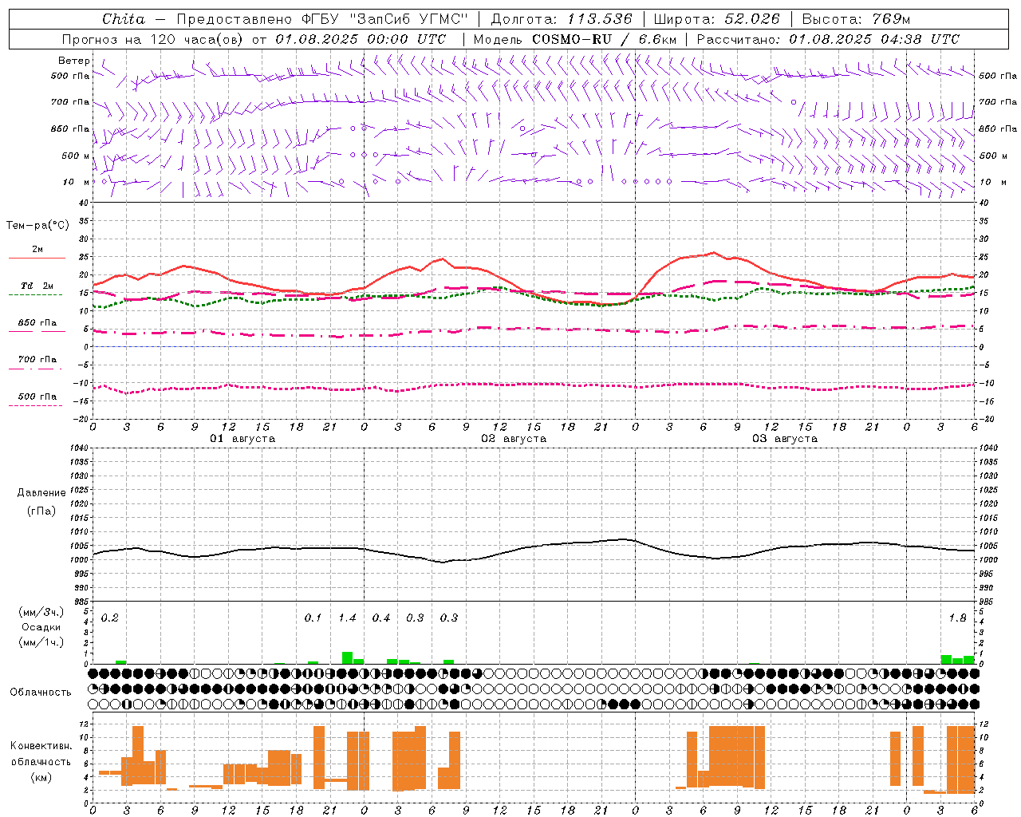Click the "Облачность" cloud cover label
Image resolution: width=1021 pixels, height=817 pixels.
(x=41, y=693)
